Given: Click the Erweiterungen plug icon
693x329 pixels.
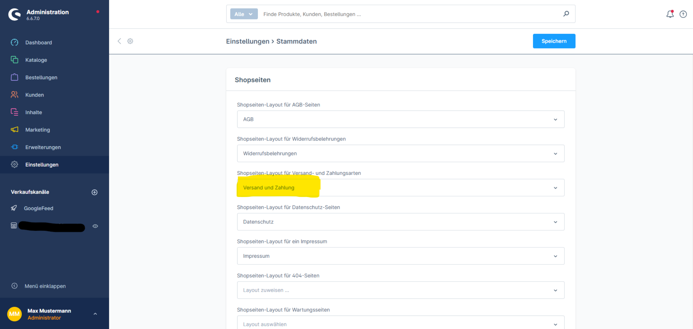Looking at the screenshot, I should click(x=14, y=147).
